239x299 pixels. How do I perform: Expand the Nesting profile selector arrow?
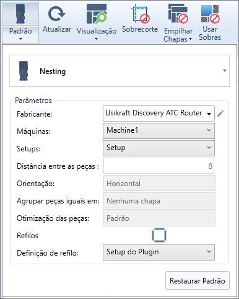(225, 71)
